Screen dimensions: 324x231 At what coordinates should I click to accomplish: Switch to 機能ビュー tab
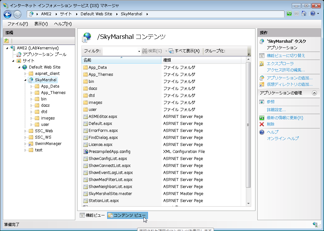click(92, 215)
